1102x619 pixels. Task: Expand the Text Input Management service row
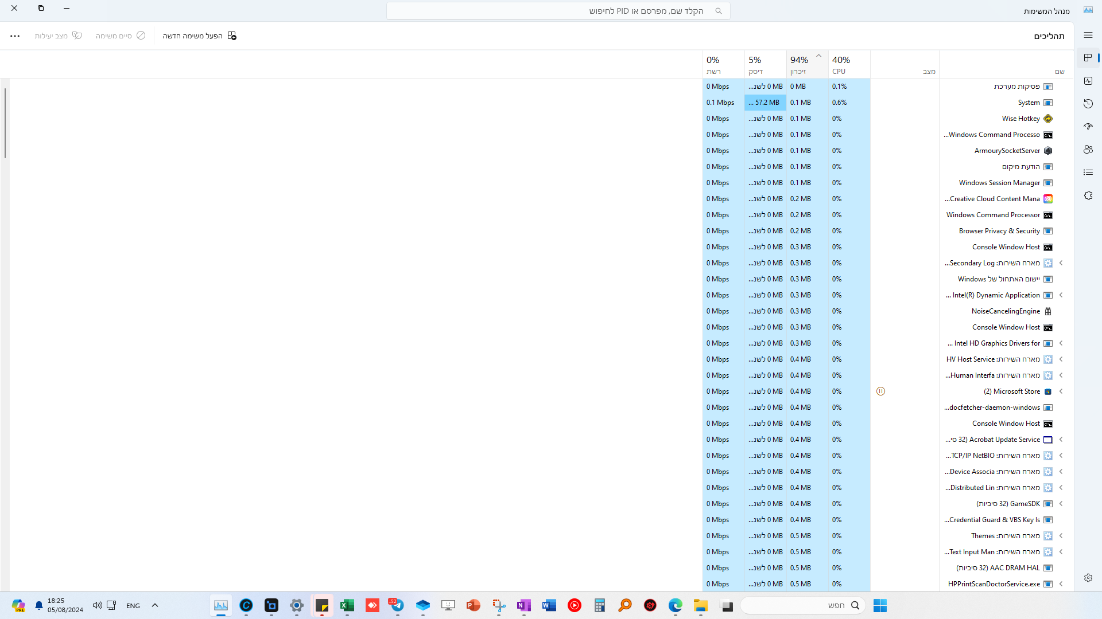click(x=1061, y=552)
